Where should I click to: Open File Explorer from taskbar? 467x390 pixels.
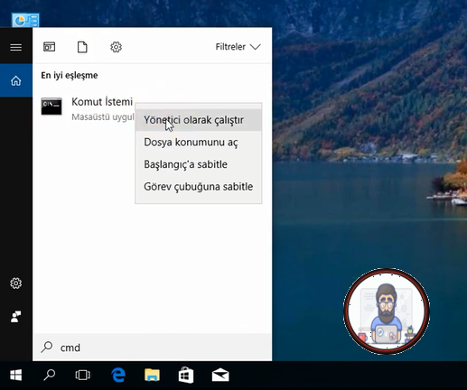point(152,376)
